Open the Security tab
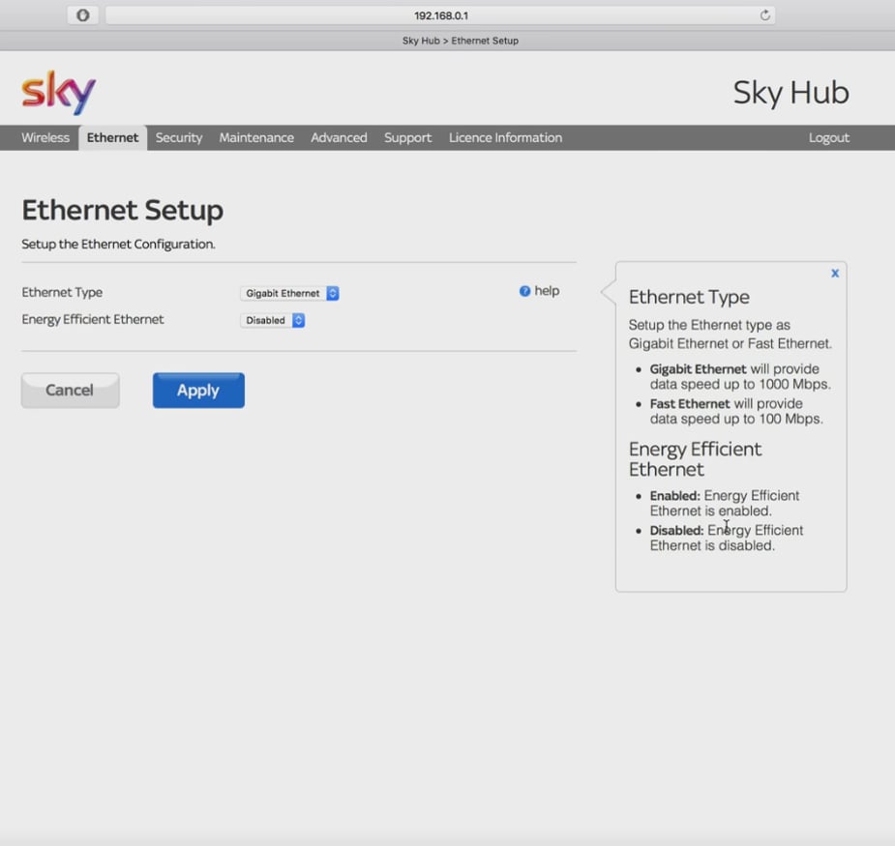895x846 pixels. 179,137
